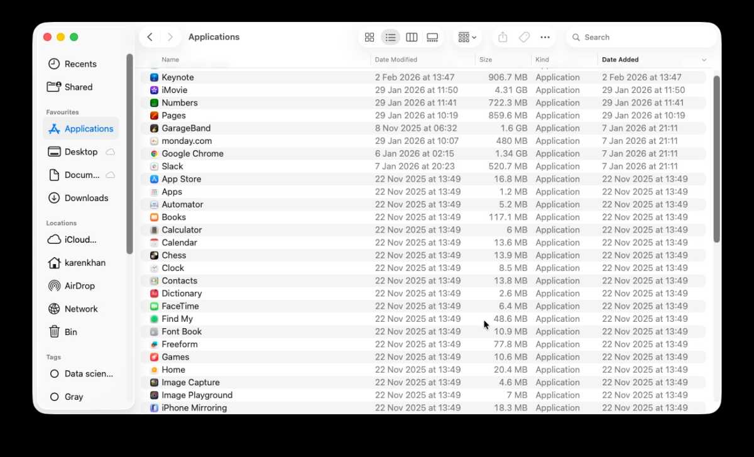Open the grouping options dropdown
Screen dimensions: 754x457
[467, 37]
